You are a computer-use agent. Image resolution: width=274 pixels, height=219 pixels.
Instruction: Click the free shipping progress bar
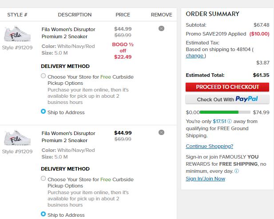click(x=225, y=112)
